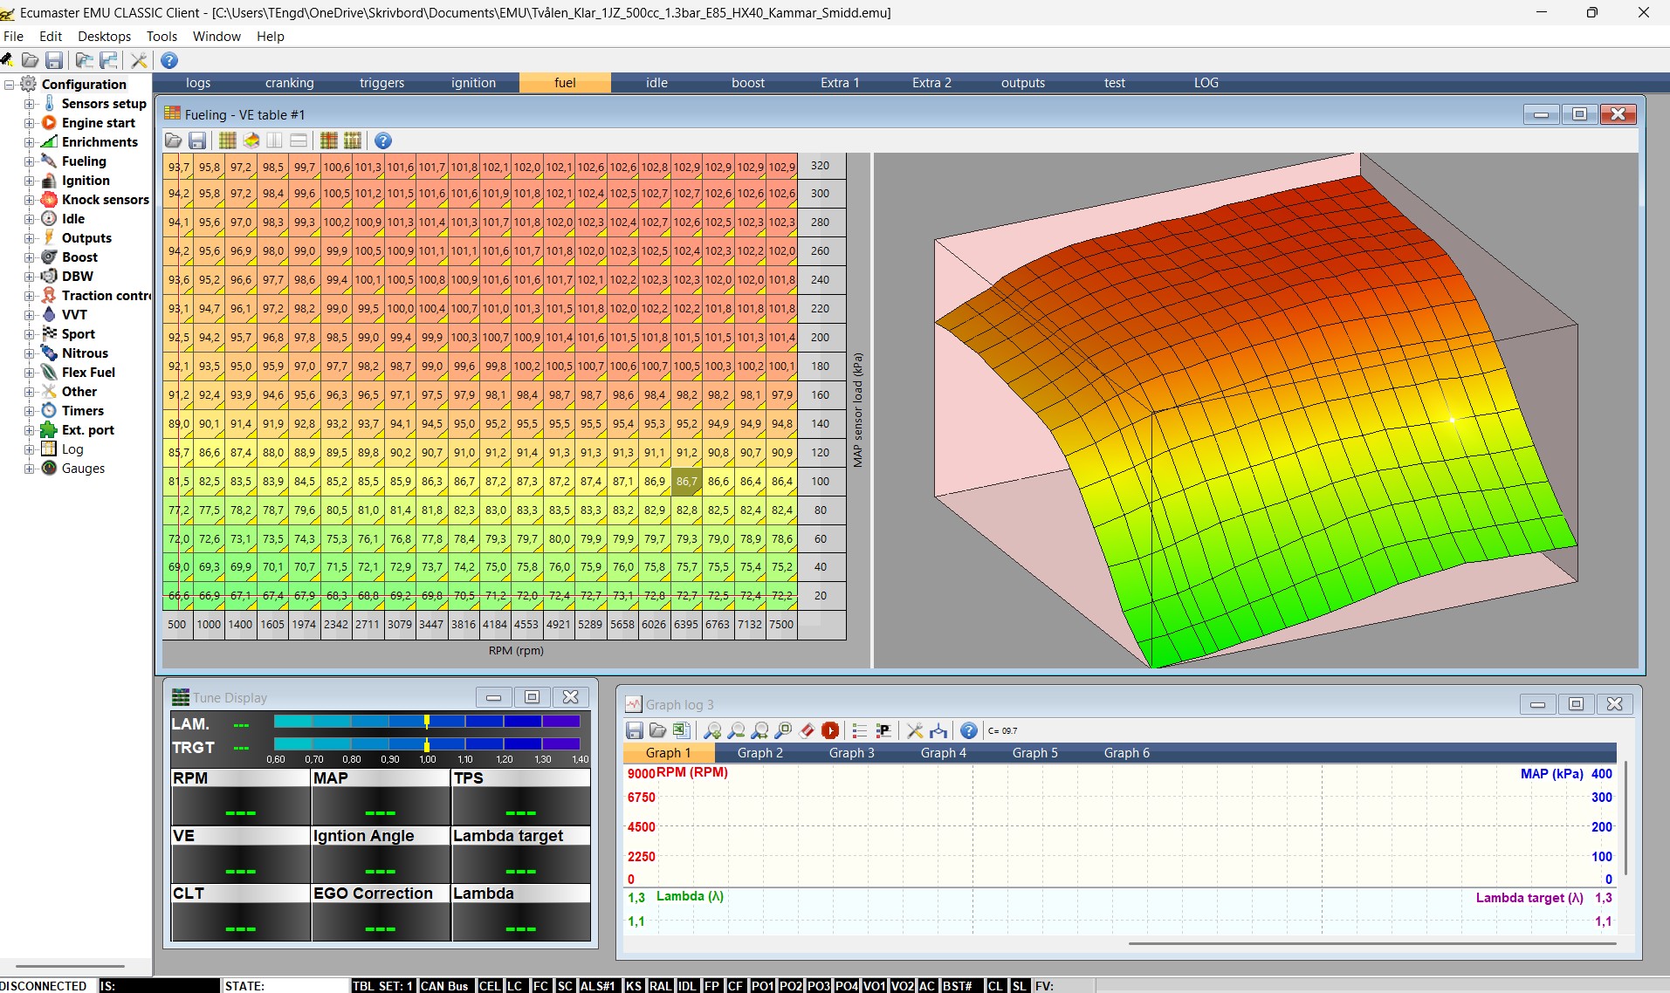Open project file from main toolbar
The height and width of the screenshot is (993, 1670).
click(30, 60)
